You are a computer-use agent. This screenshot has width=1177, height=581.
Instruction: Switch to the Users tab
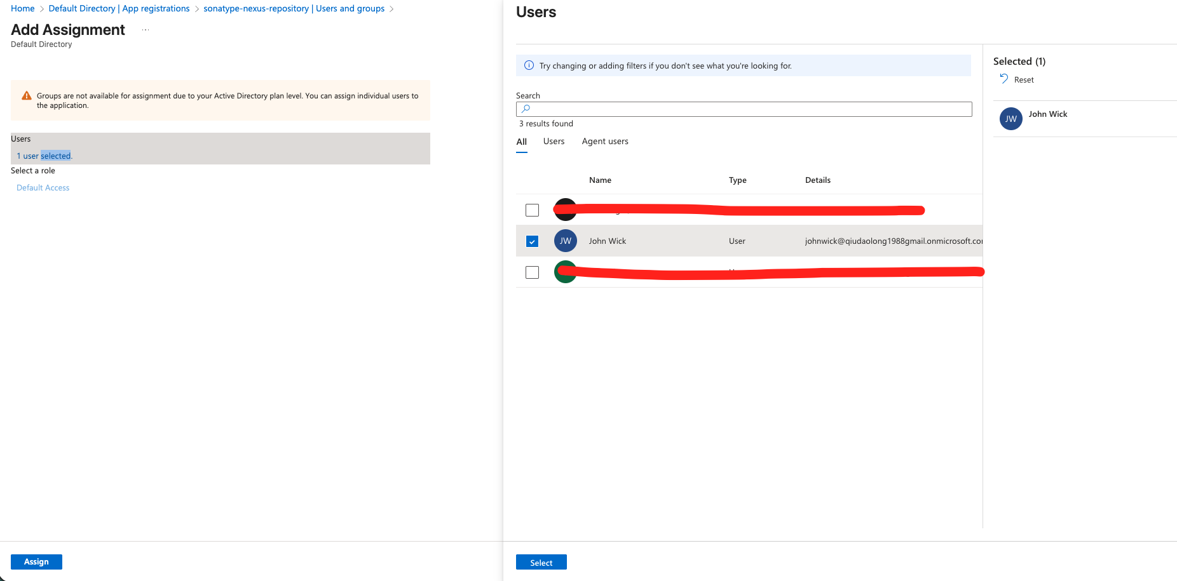(x=554, y=141)
